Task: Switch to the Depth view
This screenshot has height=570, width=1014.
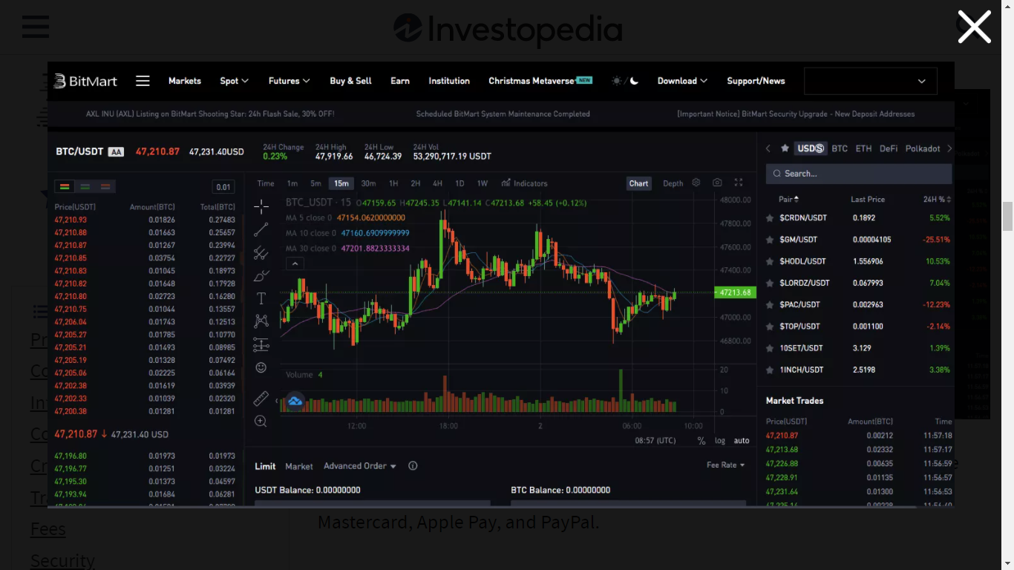Action: click(x=673, y=183)
